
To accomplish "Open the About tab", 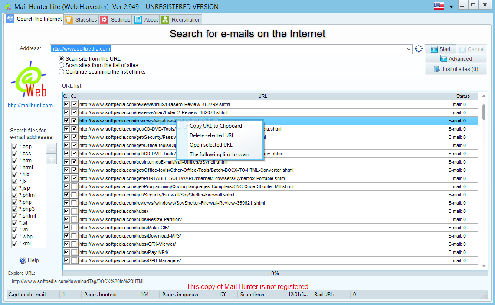I will [x=146, y=19].
